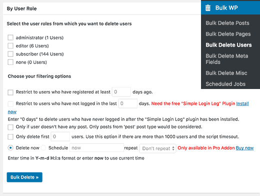The image size is (260, 196).
Task: Tick the none (0 Users) checkbox
Action: coord(10,62)
